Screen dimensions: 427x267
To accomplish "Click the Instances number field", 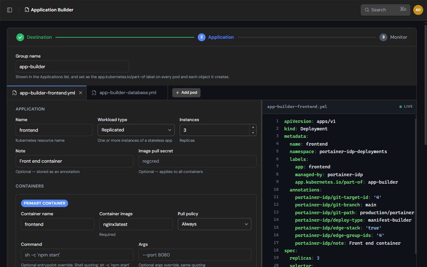I will [x=214, y=130].
